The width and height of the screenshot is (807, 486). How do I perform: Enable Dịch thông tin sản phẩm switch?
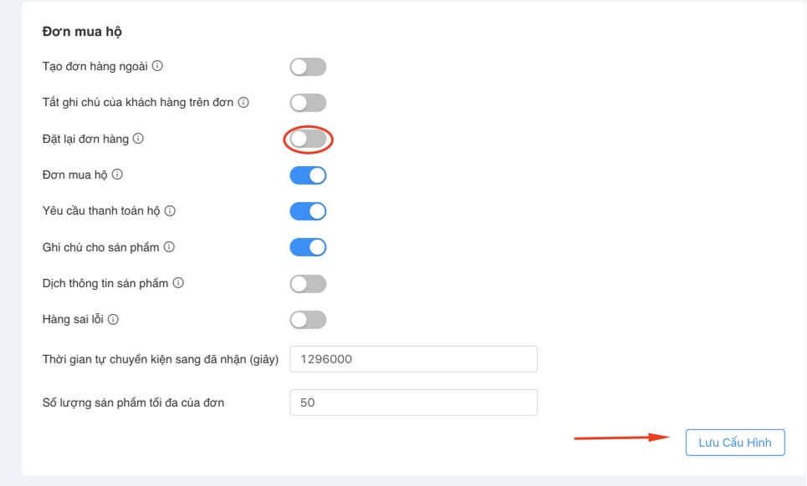308,284
